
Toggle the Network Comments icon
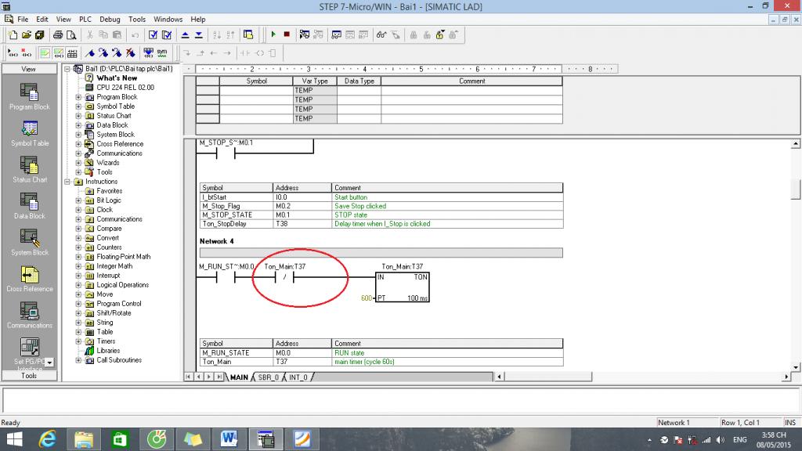[x=58, y=52]
